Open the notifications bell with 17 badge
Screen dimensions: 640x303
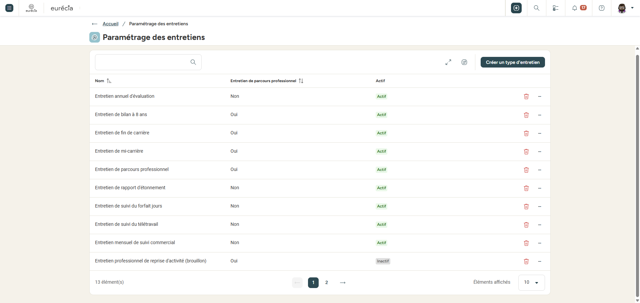pyautogui.click(x=579, y=8)
